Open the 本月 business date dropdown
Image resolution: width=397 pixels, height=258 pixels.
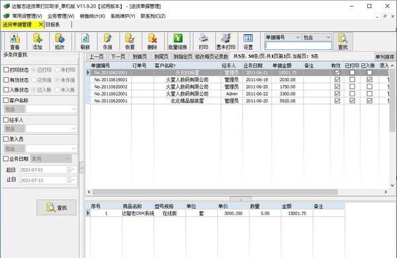click(x=68, y=159)
